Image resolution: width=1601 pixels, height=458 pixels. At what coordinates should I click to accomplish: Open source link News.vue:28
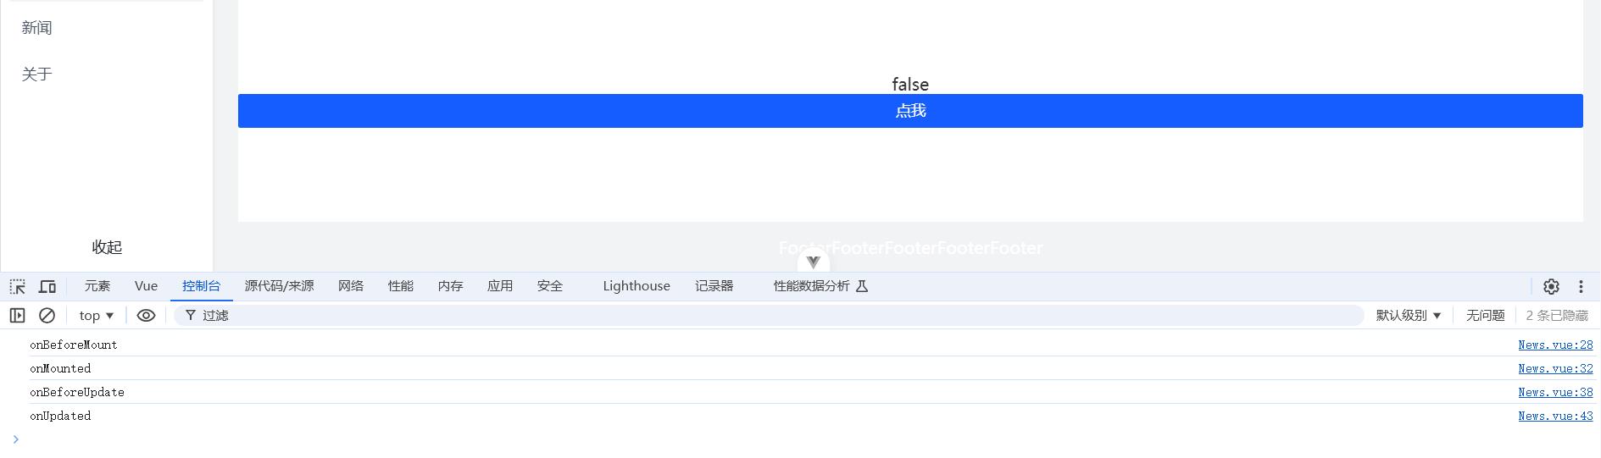click(1555, 345)
